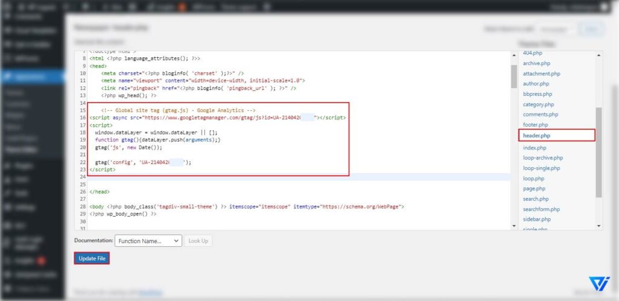Click the file list scroll-down arrow
619x301 pixels.
(598, 226)
